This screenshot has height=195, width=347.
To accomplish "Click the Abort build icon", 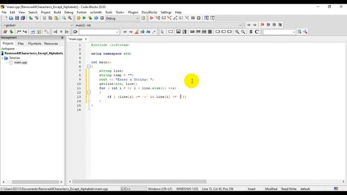I will coord(102,18).
